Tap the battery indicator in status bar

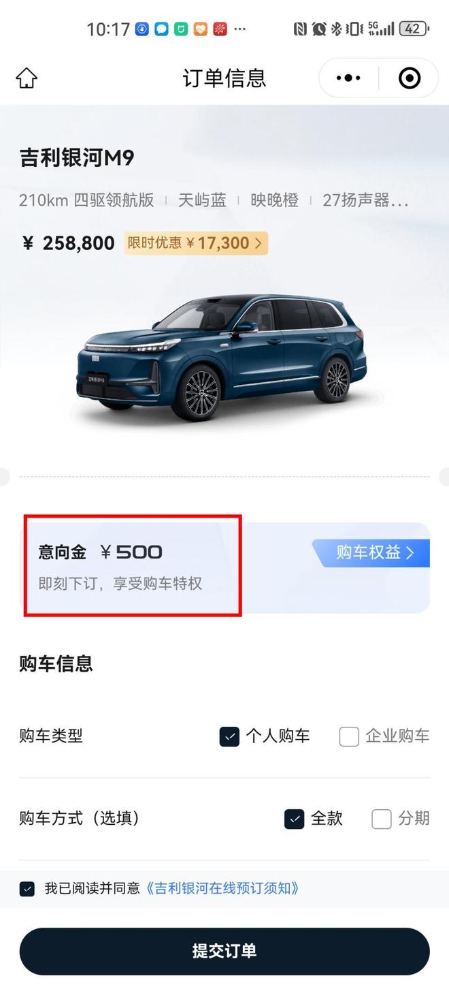pos(414,29)
